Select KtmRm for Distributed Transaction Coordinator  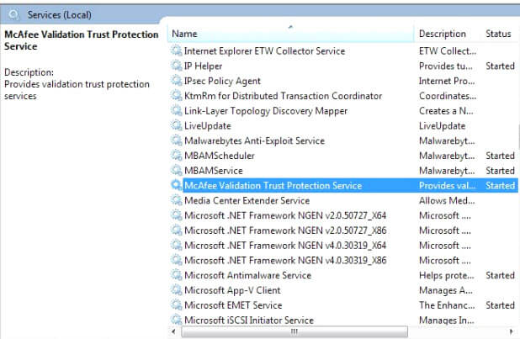[283, 96]
